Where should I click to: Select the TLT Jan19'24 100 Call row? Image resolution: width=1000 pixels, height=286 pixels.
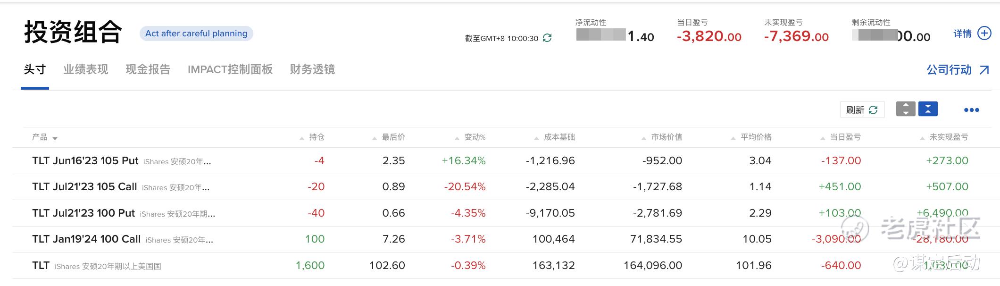86,239
